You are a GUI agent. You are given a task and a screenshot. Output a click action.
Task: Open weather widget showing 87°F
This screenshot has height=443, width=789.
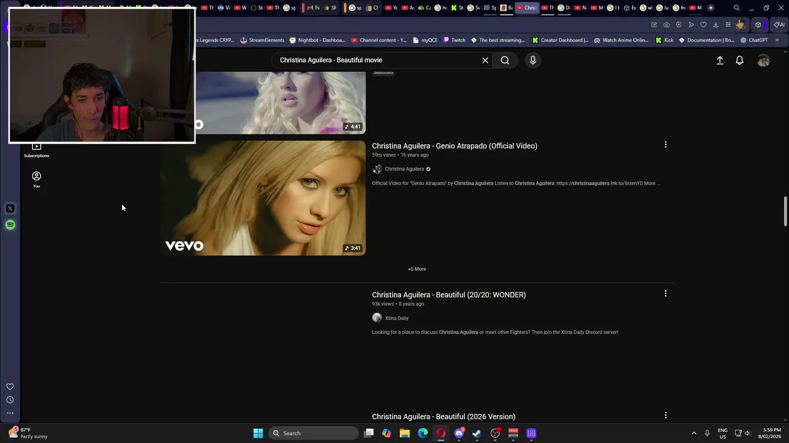tap(28, 433)
